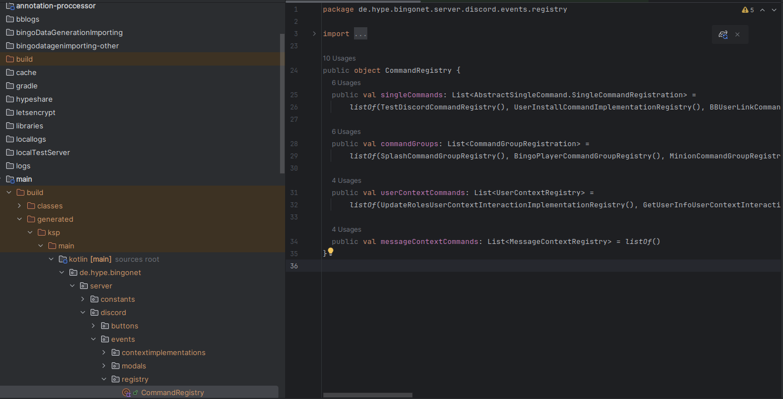Collapse the de.hype.bingonet package
The width and height of the screenshot is (783, 399).
coord(62,272)
